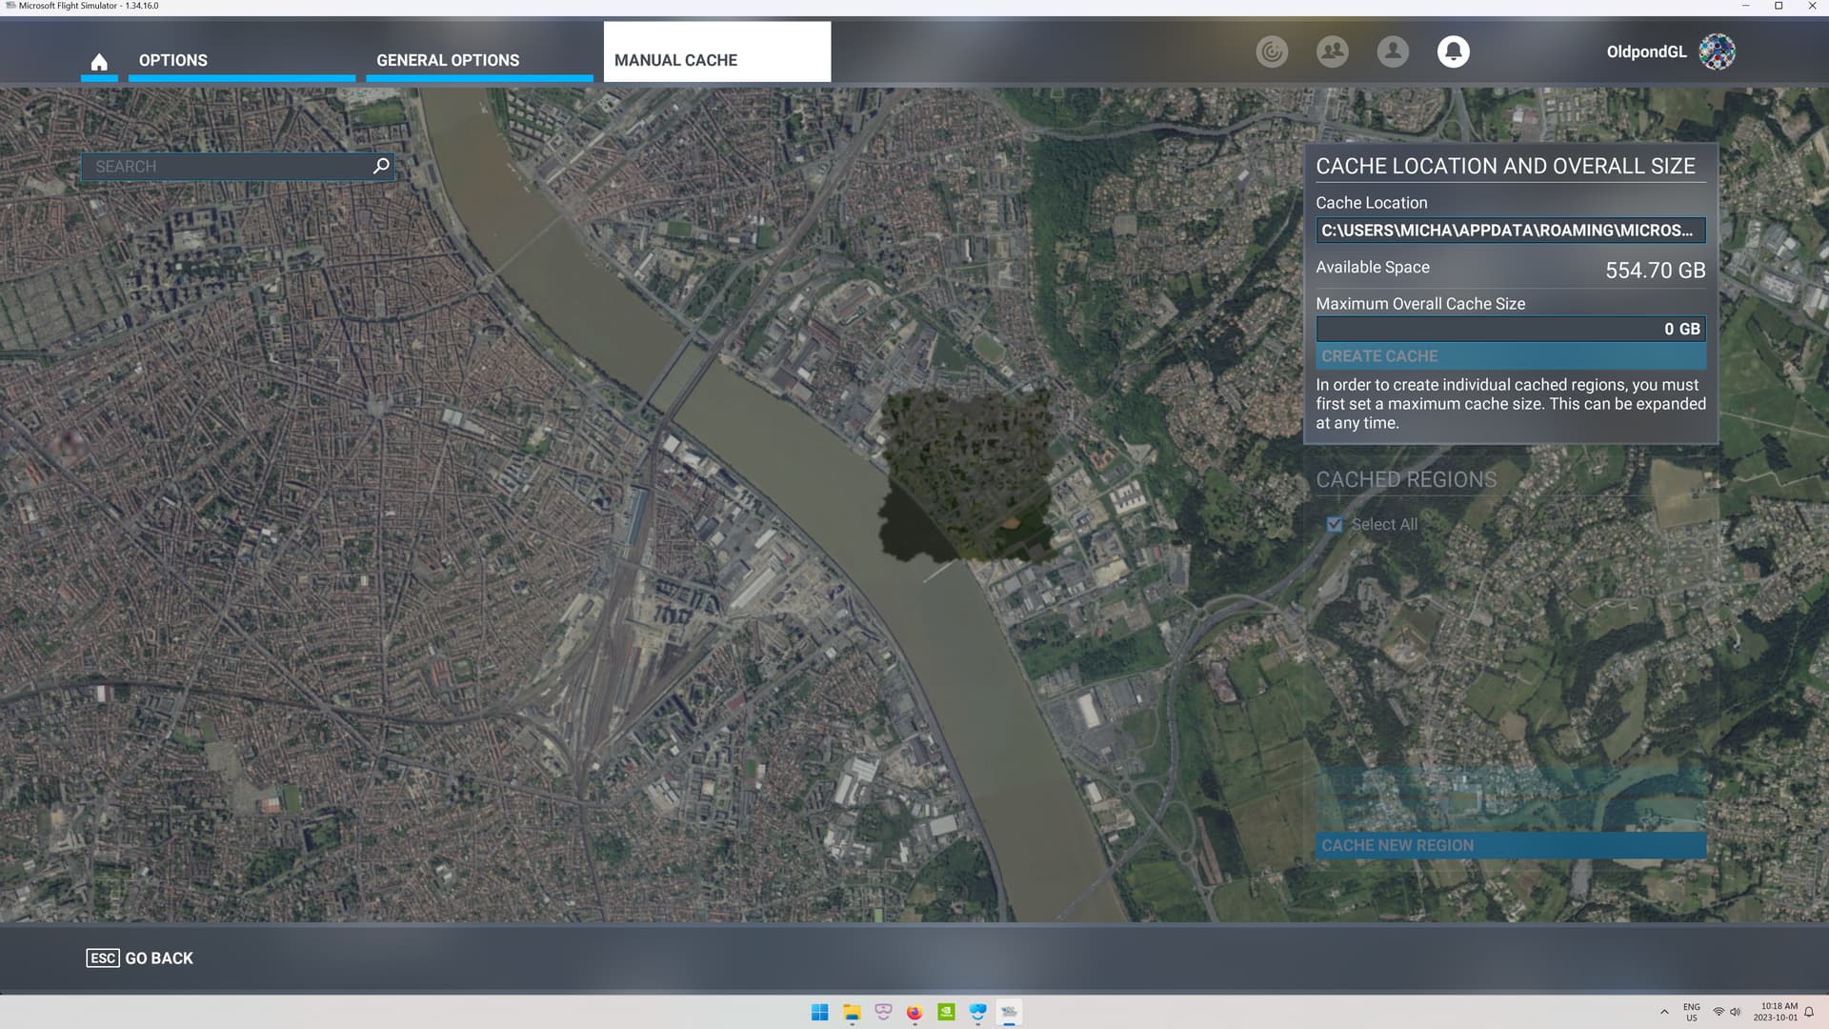The image size is (1829, 1029).
Task: Focus the map SEARCH field
Action: click(x=238, y=167)
